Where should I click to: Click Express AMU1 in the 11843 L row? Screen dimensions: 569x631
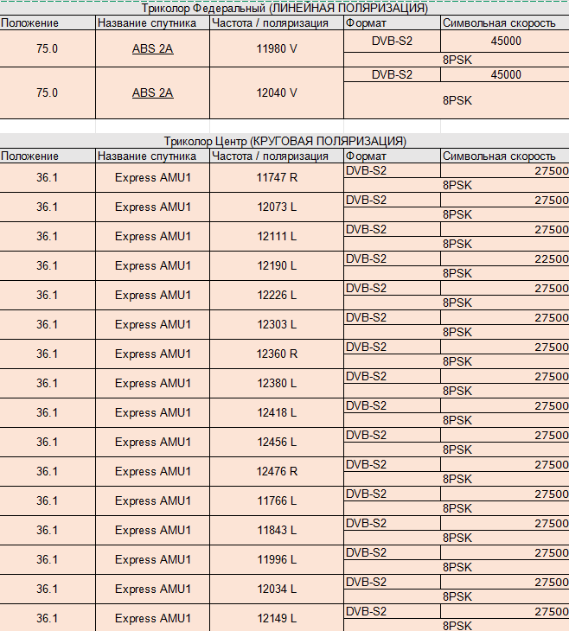152,530
